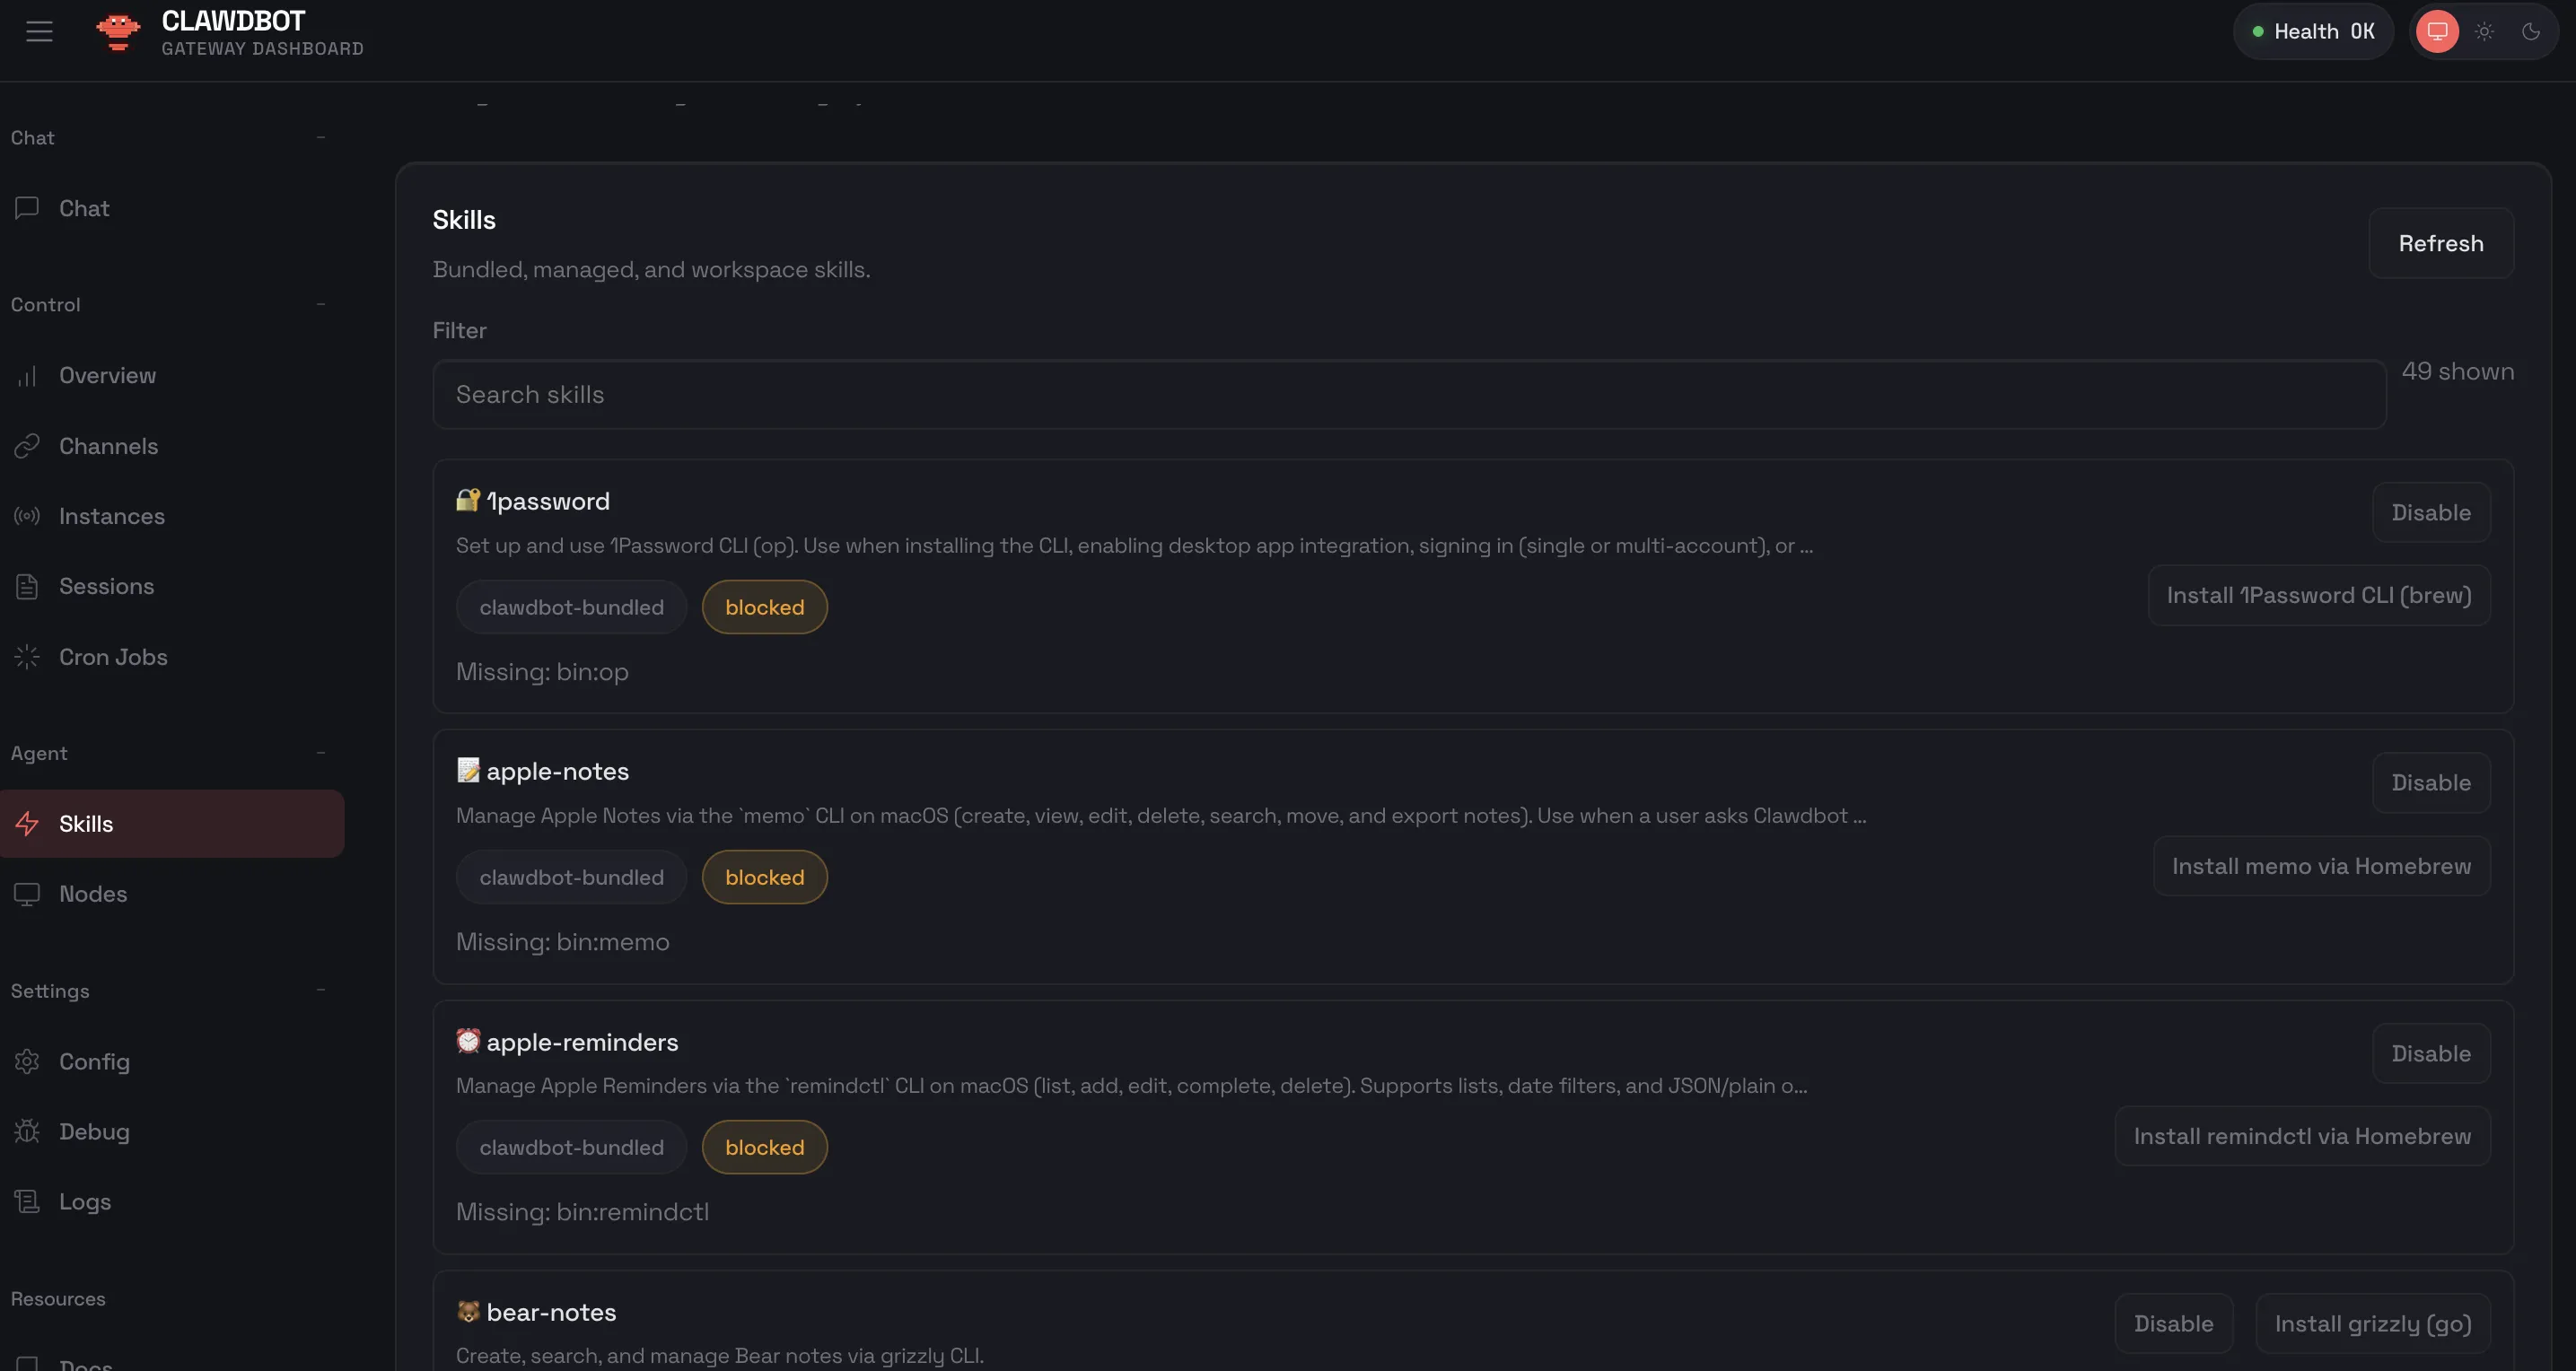Switch to dark theme moon icon
Screen dimensions: 2576x1371
[2530, 31]
